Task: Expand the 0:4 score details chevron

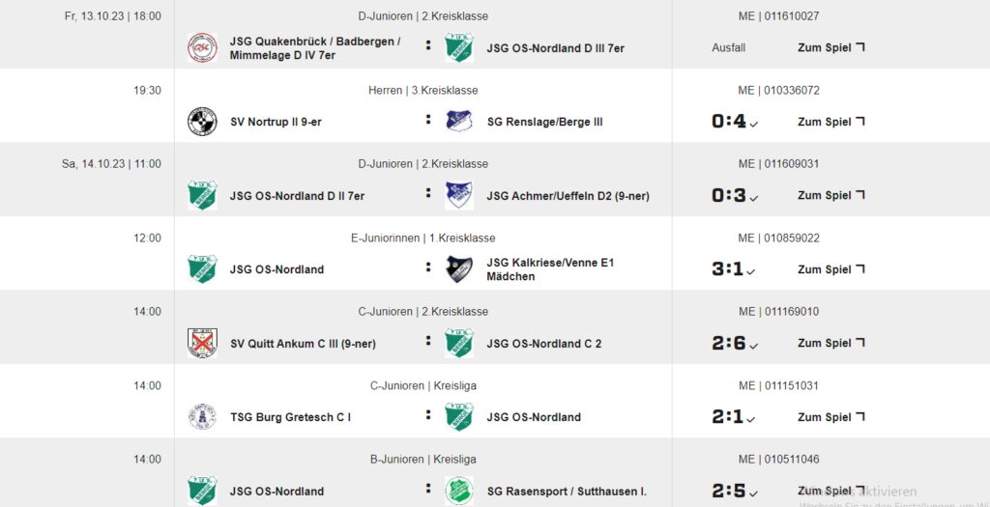Action: pyautogui.click(x=753, y=125)
